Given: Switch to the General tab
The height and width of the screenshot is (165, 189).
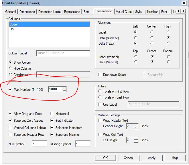Looking at the screenshot, I should (x=11, y=12).
